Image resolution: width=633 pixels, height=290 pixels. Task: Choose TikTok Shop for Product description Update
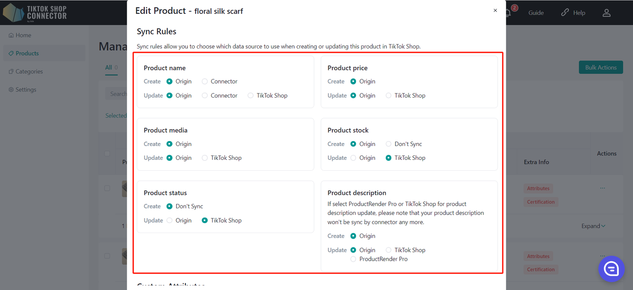pyautogui.click(x=389, y=250)
